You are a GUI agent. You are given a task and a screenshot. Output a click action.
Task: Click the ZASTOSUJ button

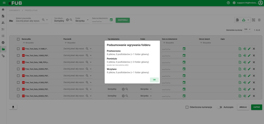122,20
